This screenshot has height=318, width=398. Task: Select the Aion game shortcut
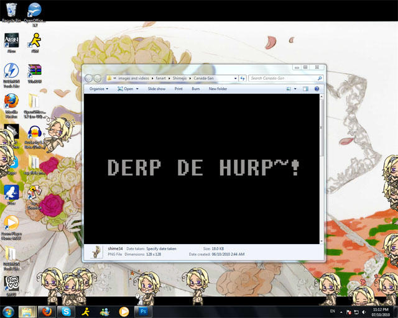pos(11,43)
